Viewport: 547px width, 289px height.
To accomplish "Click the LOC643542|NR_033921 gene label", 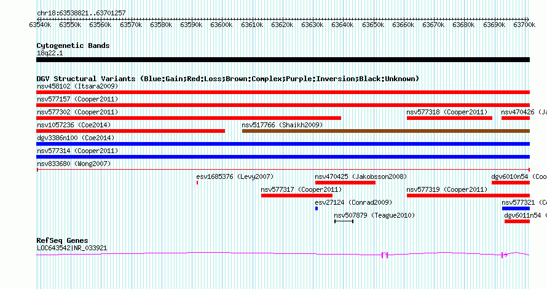I will (72, 248).
